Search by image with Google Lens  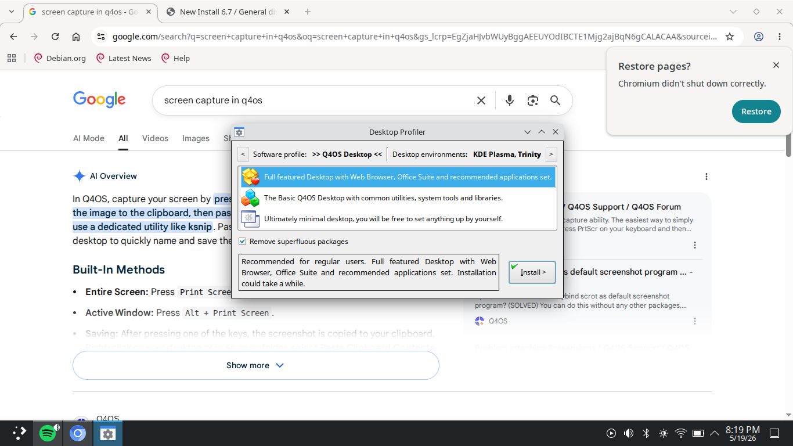[x=533, y=100]
